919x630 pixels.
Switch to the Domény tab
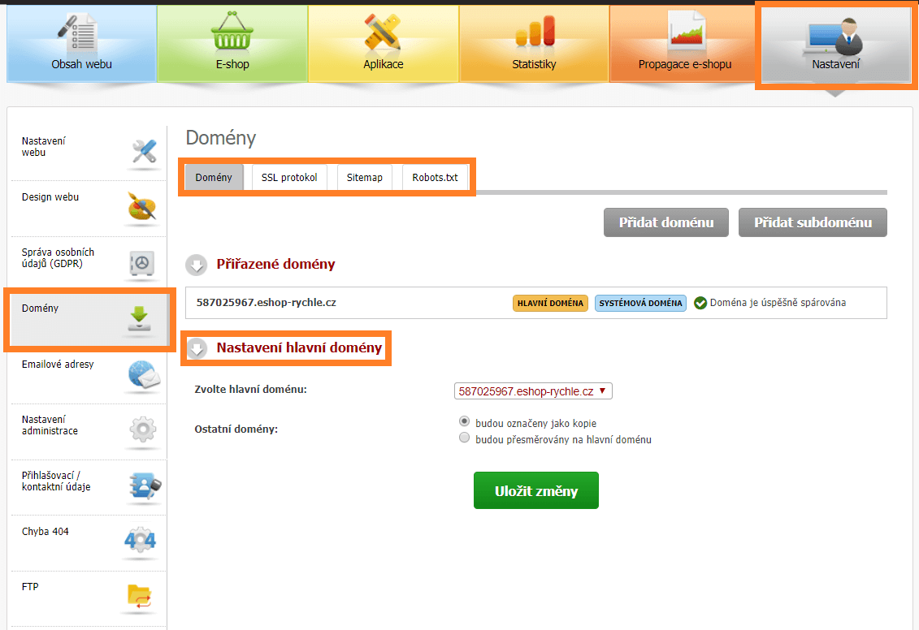click(214, 178)
